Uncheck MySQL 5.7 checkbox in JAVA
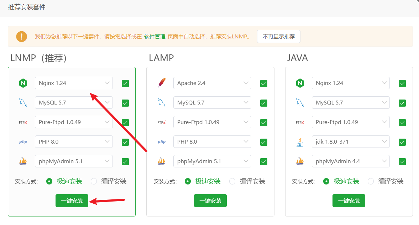419x225 pixels. (x=402, y=103)
